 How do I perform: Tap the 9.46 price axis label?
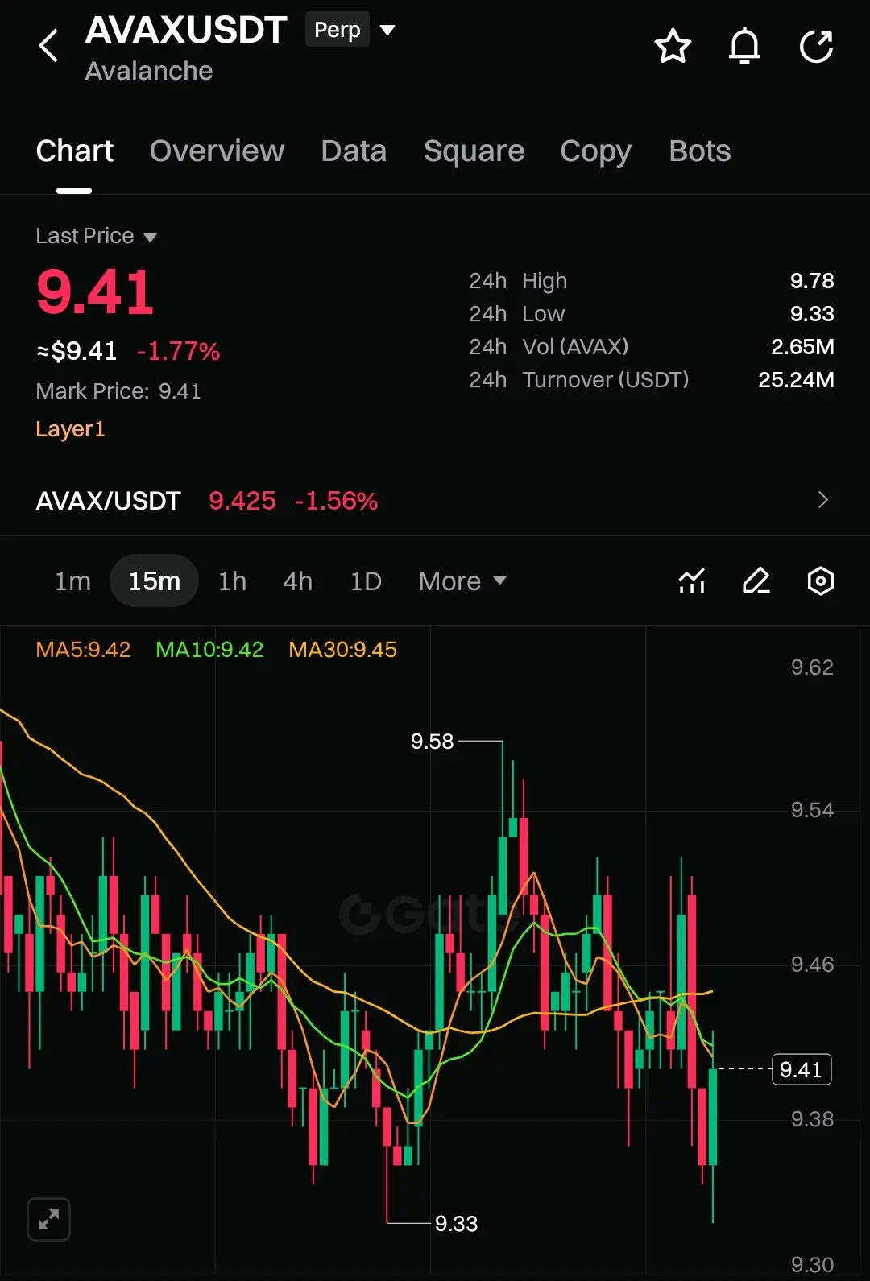812,965
